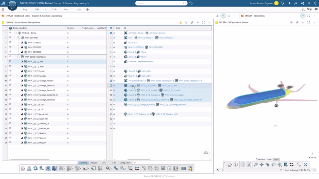Image resolution: width=319 pixels, height=179 pixels.
Task: Click the Home icon in 3DOperations Viewer toolbar
Action: [x=230, y=165]
